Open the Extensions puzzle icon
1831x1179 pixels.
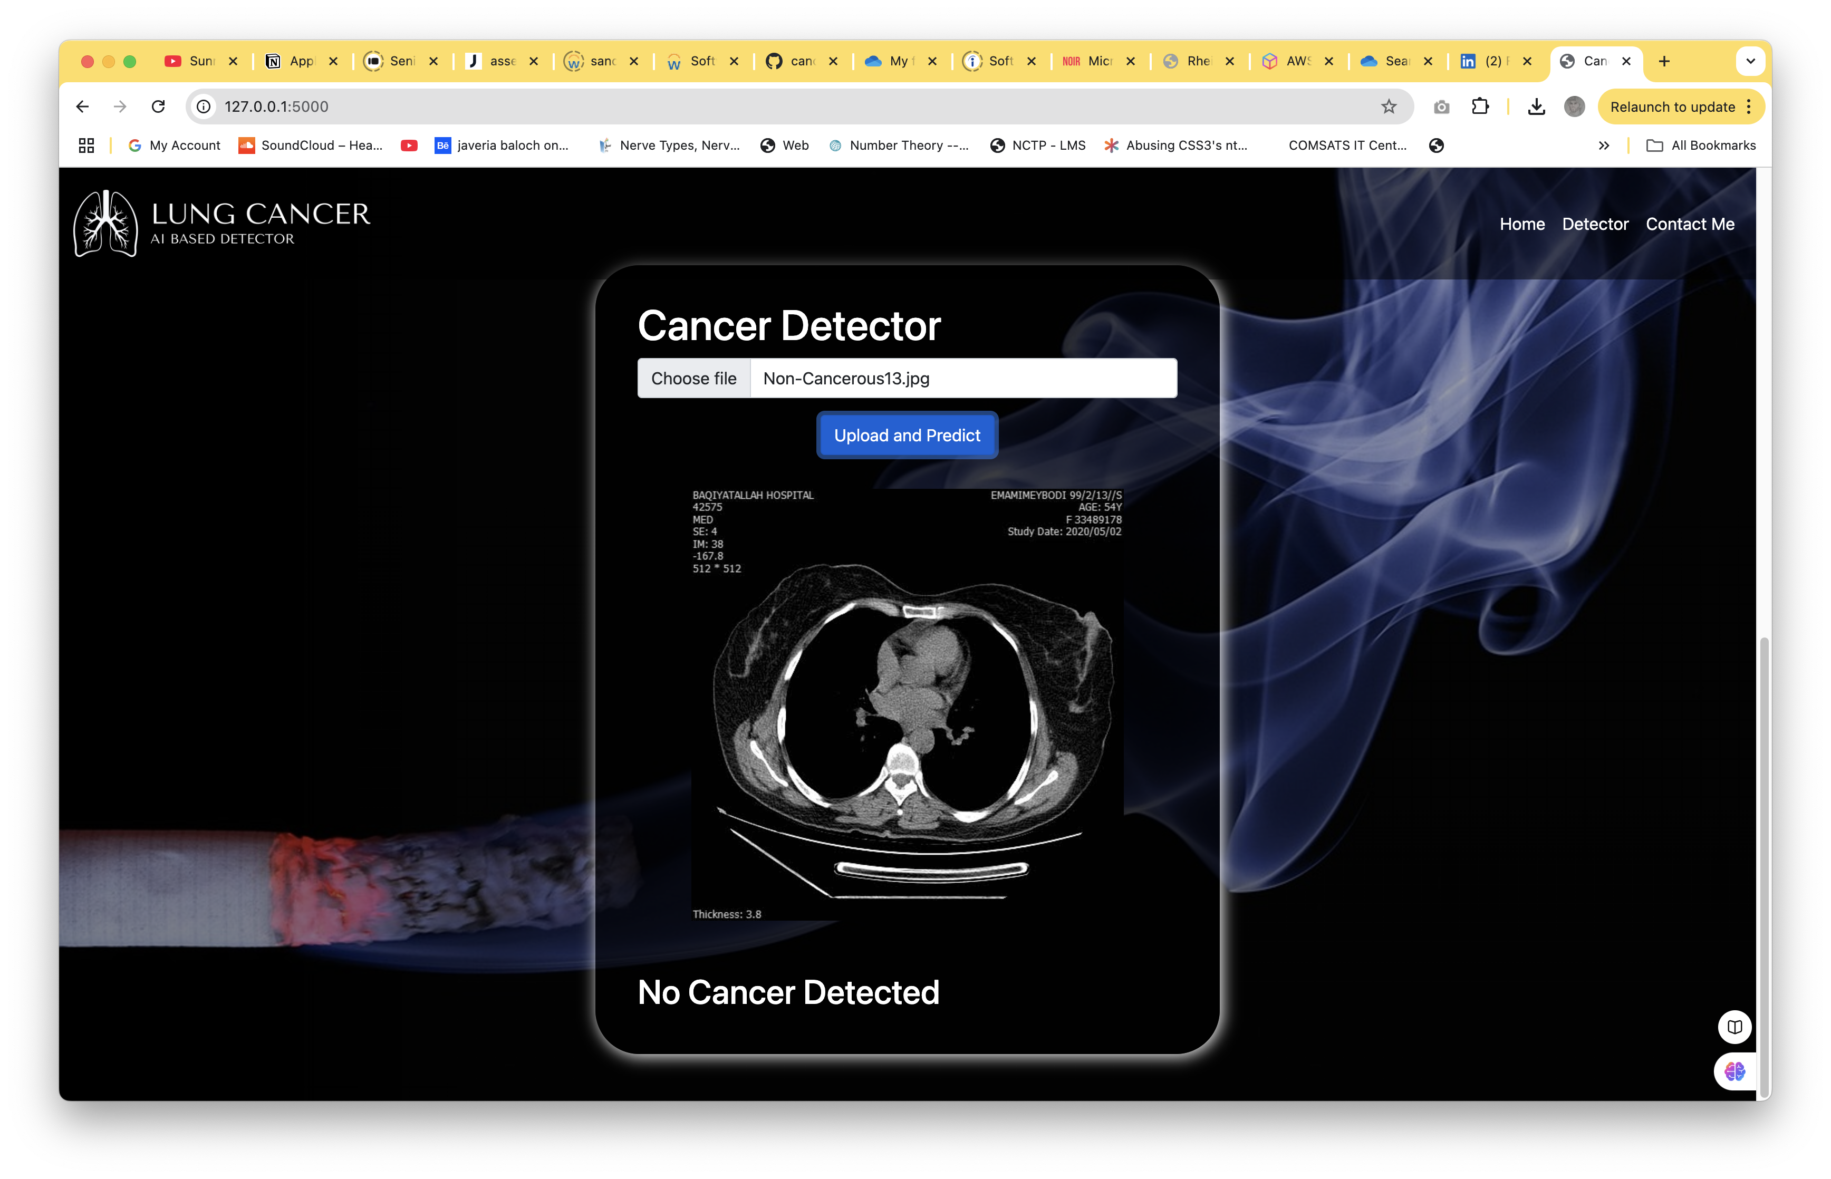pyautogui.click(x=1480, y=107)
